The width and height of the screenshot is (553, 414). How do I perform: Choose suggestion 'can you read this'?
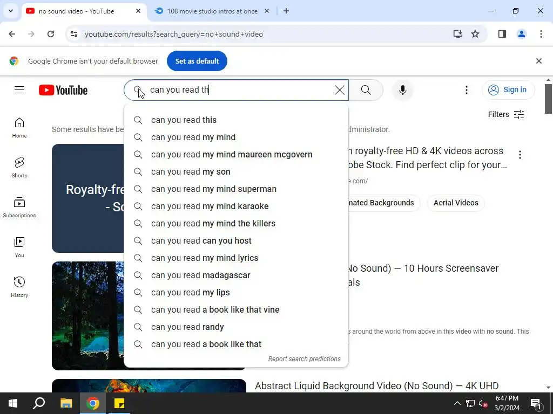[x=236, y=120]
